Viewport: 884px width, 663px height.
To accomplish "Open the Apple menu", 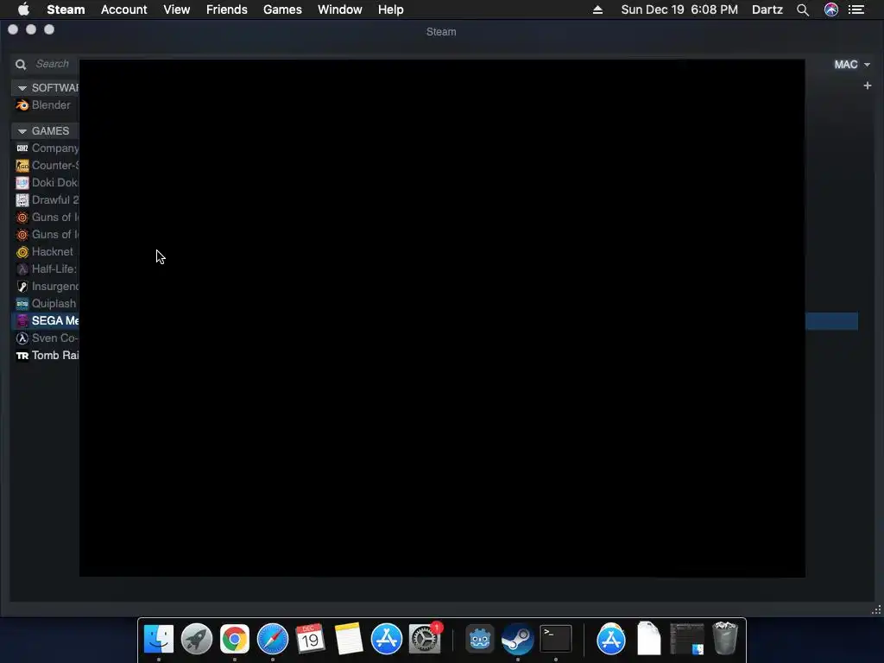I will click(23, 9).
